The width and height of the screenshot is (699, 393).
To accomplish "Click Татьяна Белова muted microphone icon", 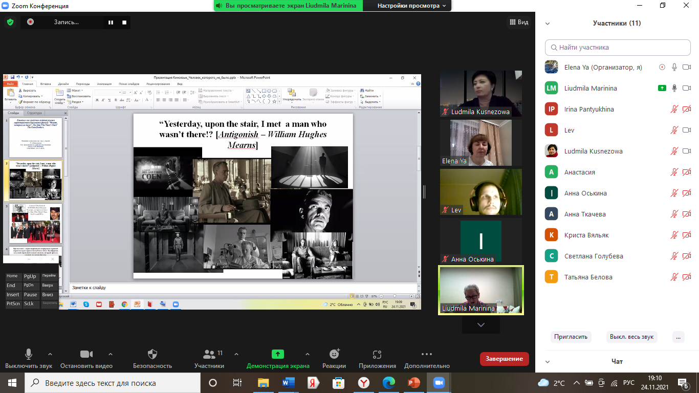I will (x=674, y=277).
